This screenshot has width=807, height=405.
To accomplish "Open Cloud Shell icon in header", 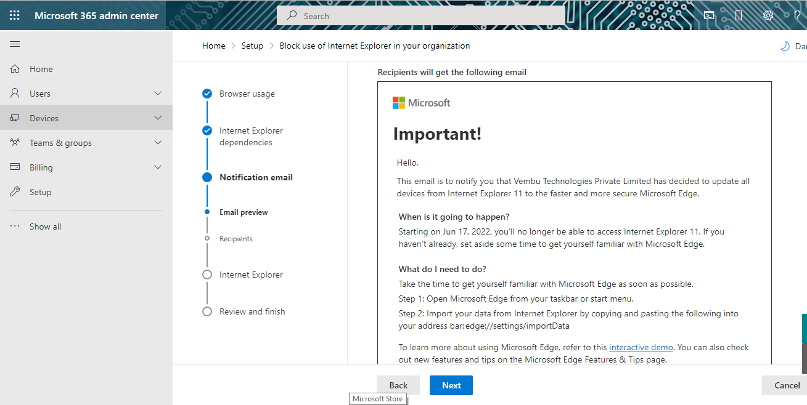I will pos(709,15).
